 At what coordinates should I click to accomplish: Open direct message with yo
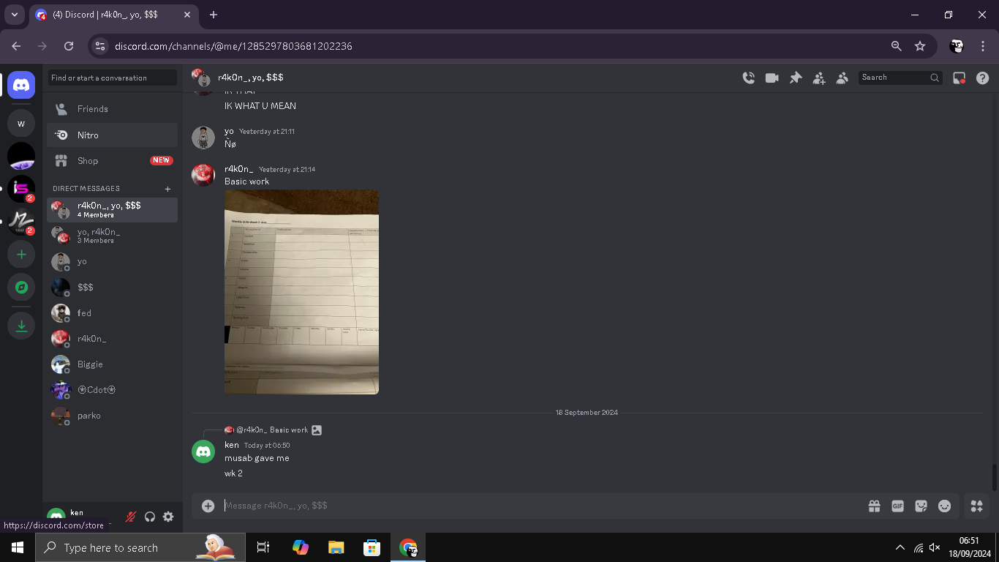pos(113,261)
